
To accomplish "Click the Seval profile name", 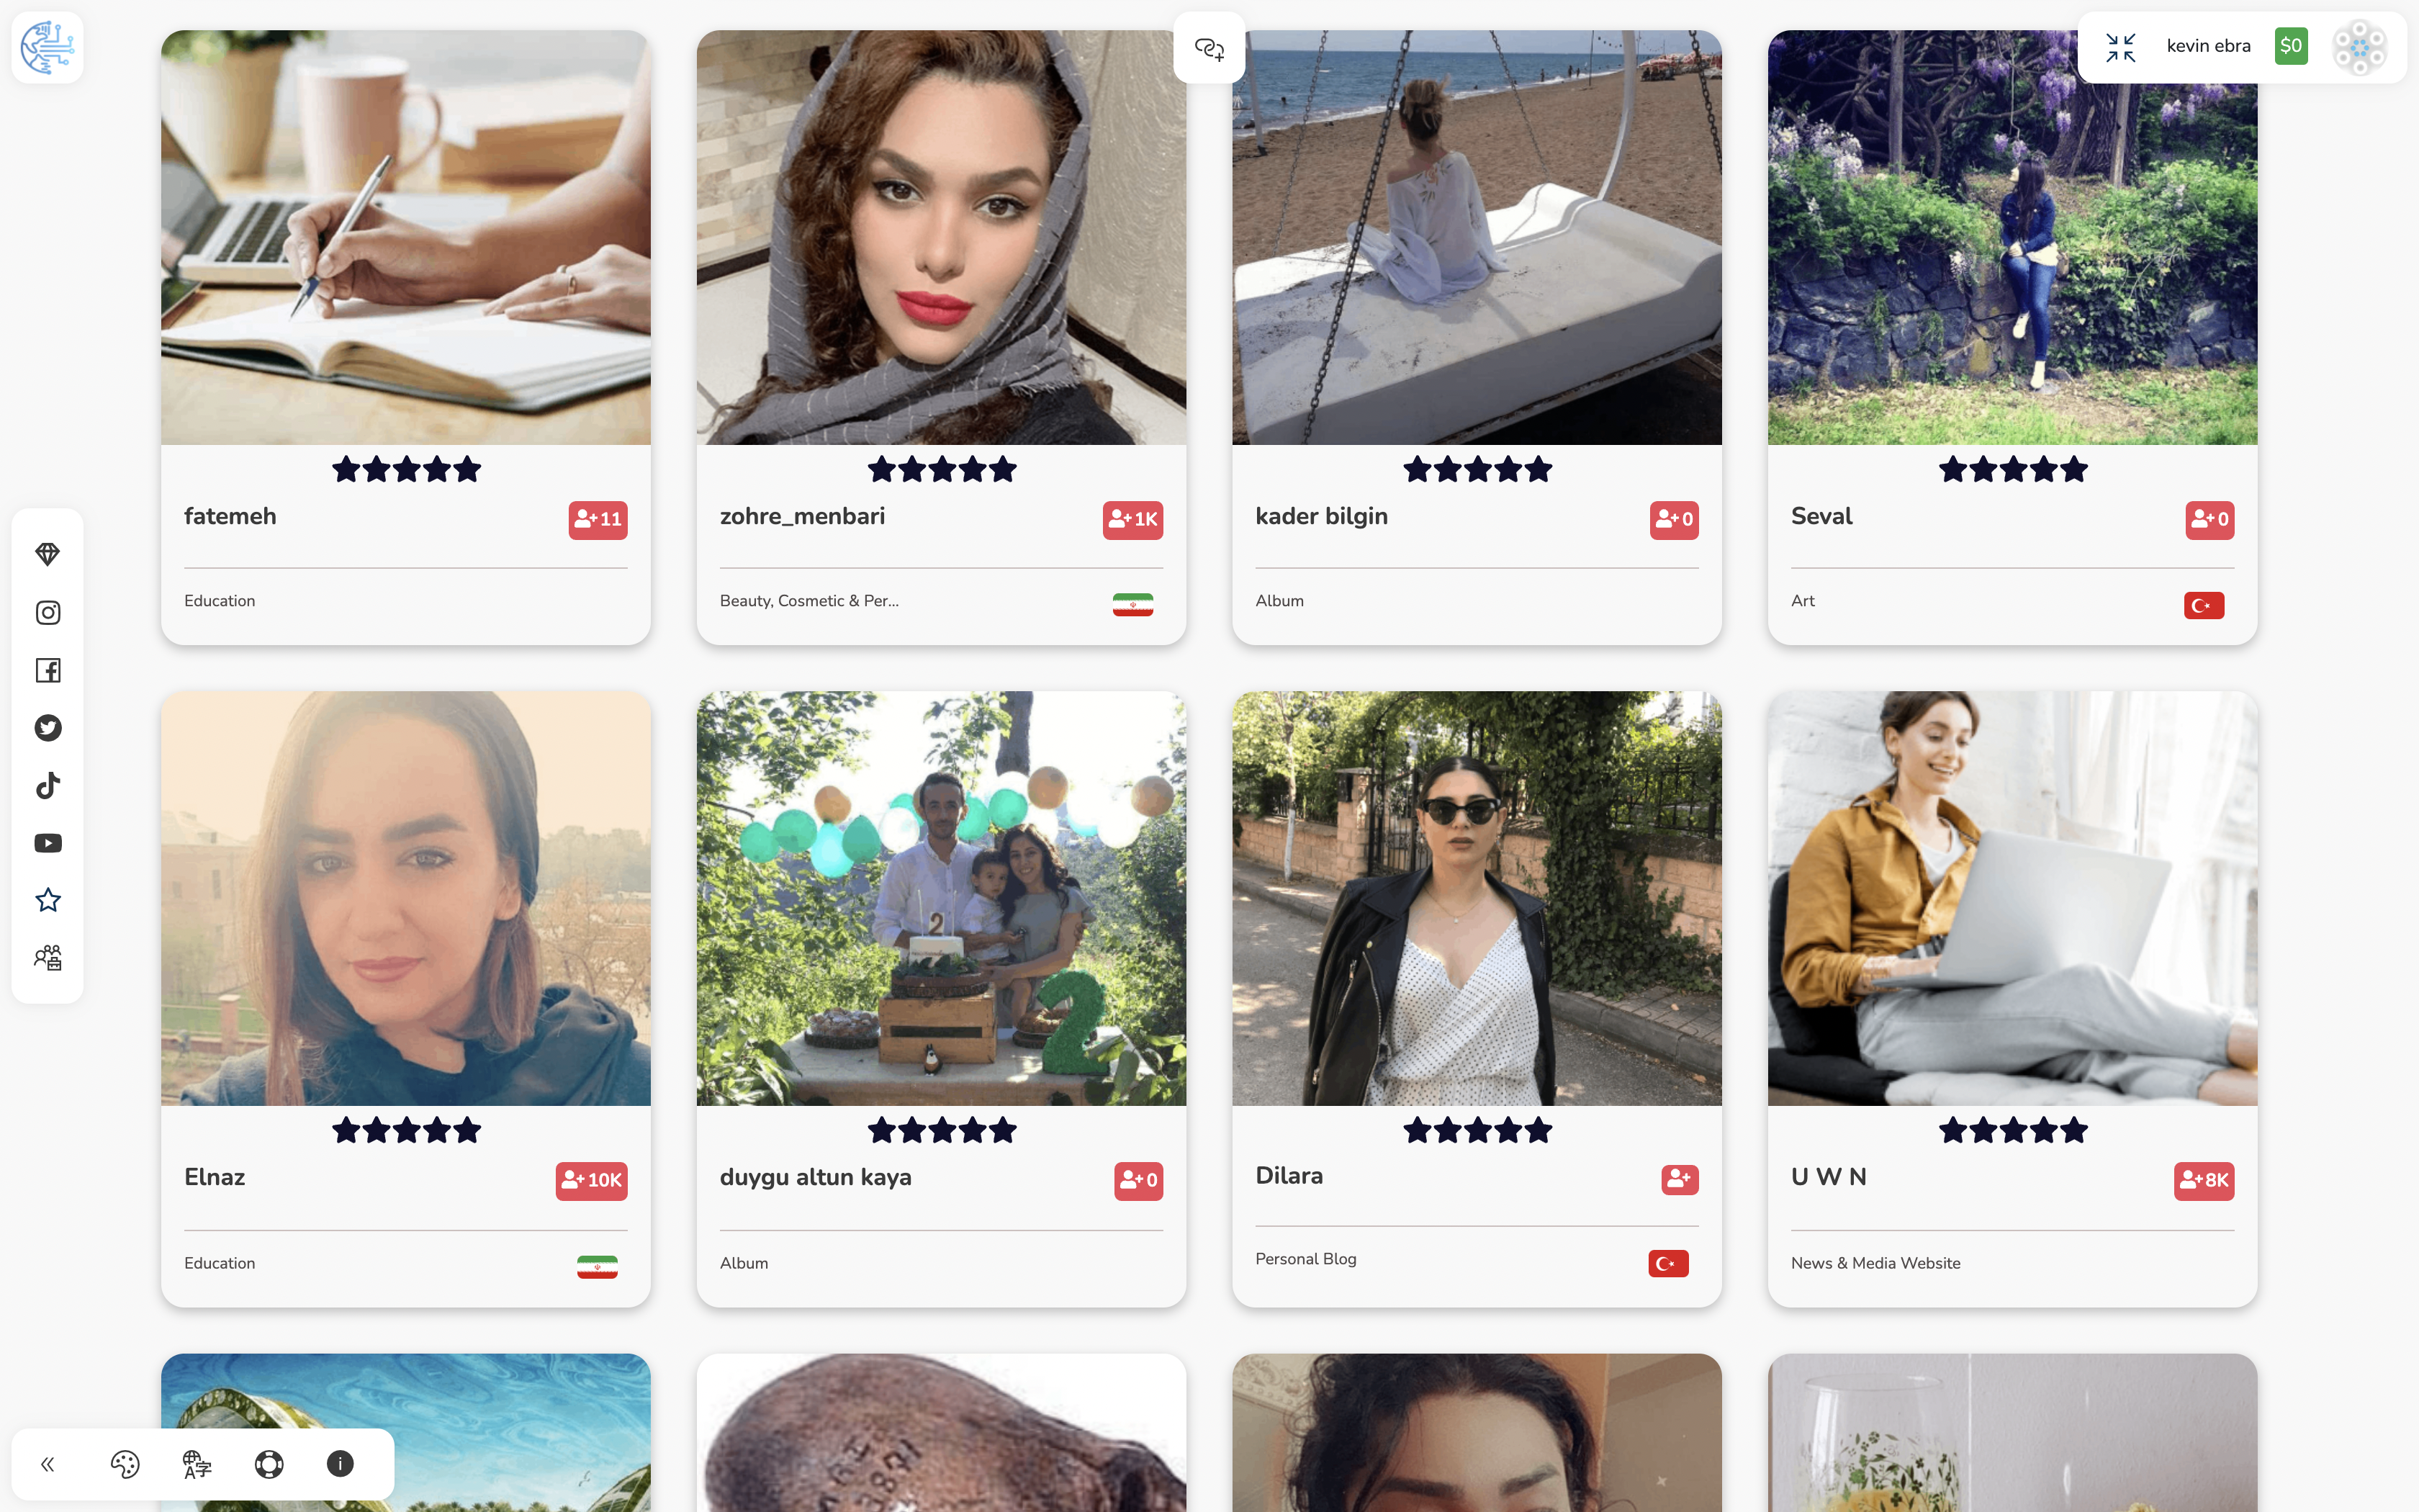I will coord(1821,516).
